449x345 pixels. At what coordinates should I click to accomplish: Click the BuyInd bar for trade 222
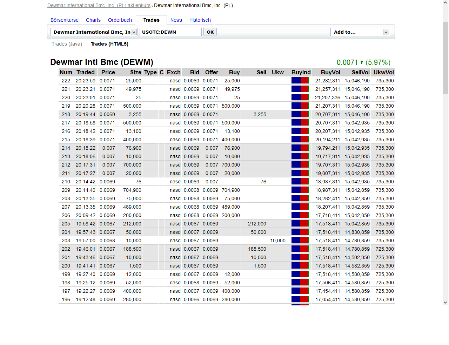tap(300, 80)
